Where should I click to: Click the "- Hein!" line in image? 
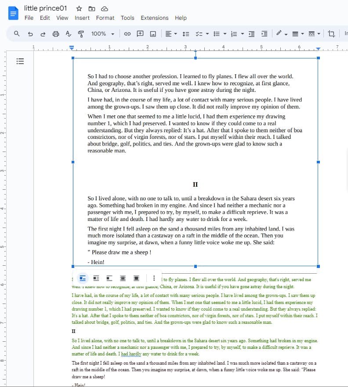point(96,262)
